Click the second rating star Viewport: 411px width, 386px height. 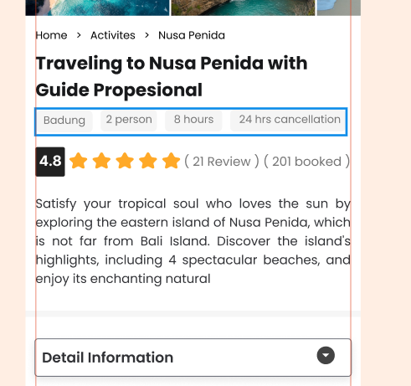(101, 161)
